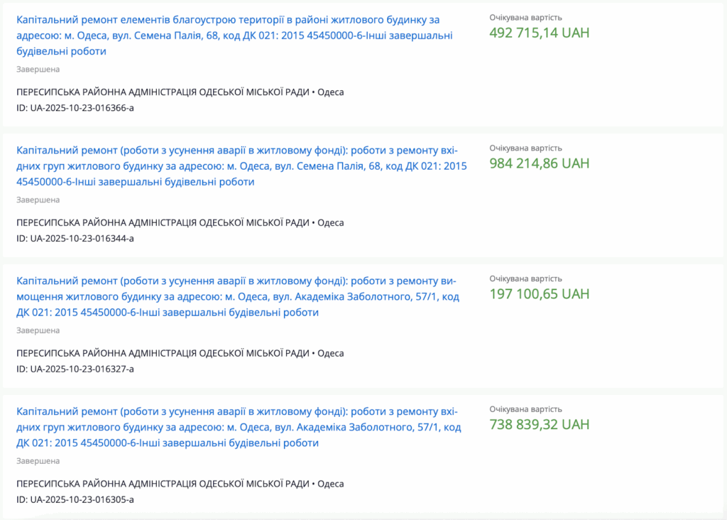Click the organization name above ID ending 016344-a

[163, 222]
